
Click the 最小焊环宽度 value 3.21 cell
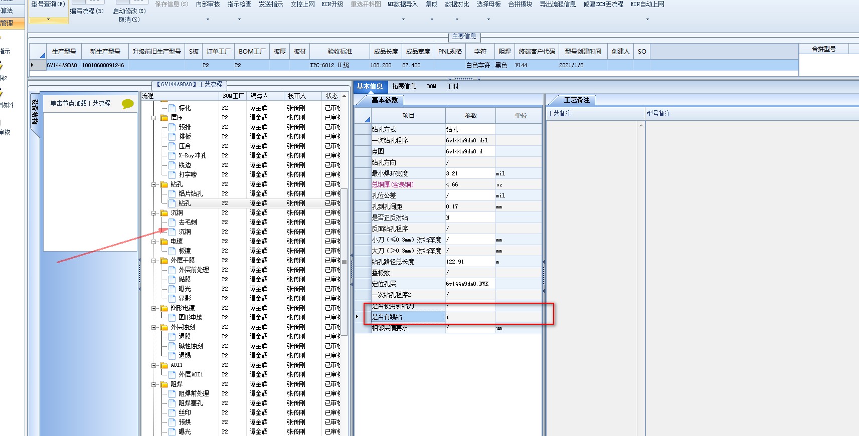470,173
